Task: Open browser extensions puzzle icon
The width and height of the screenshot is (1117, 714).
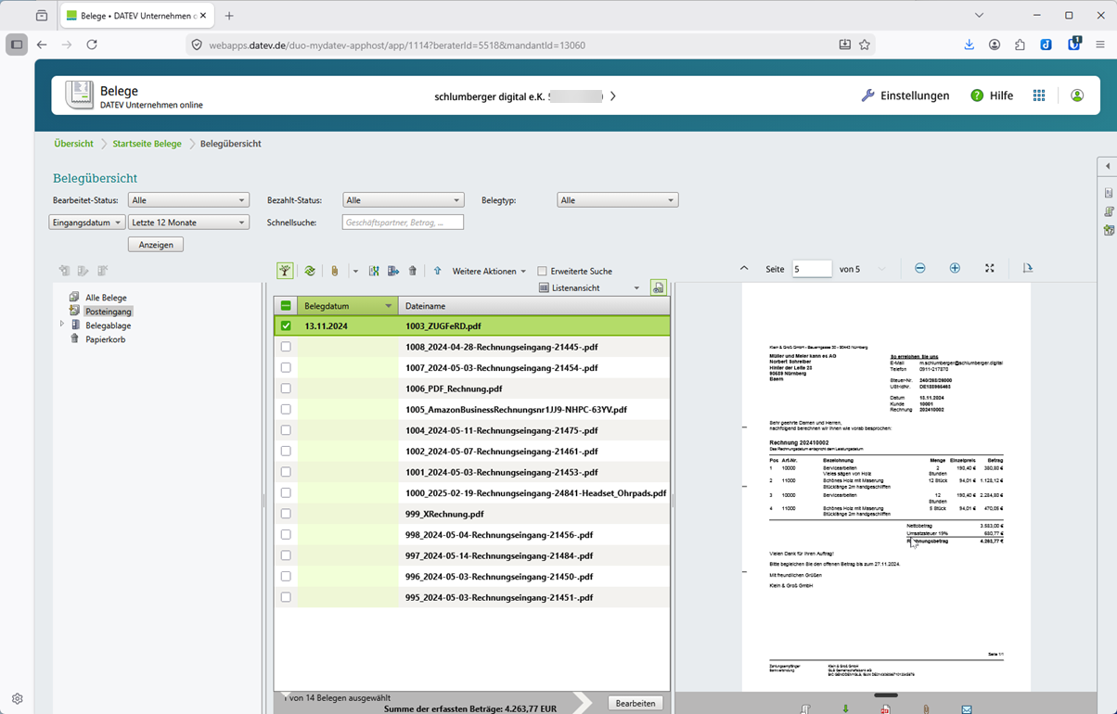Action: 1021,45
